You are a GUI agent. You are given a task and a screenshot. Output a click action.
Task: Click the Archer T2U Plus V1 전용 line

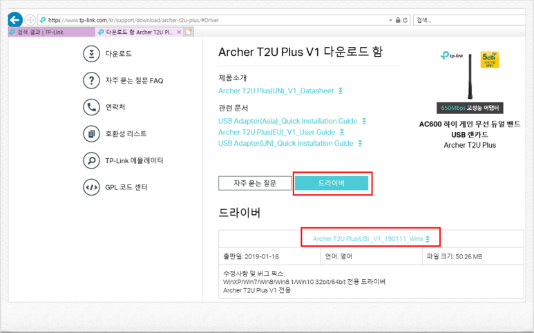(x=257, y=290)
